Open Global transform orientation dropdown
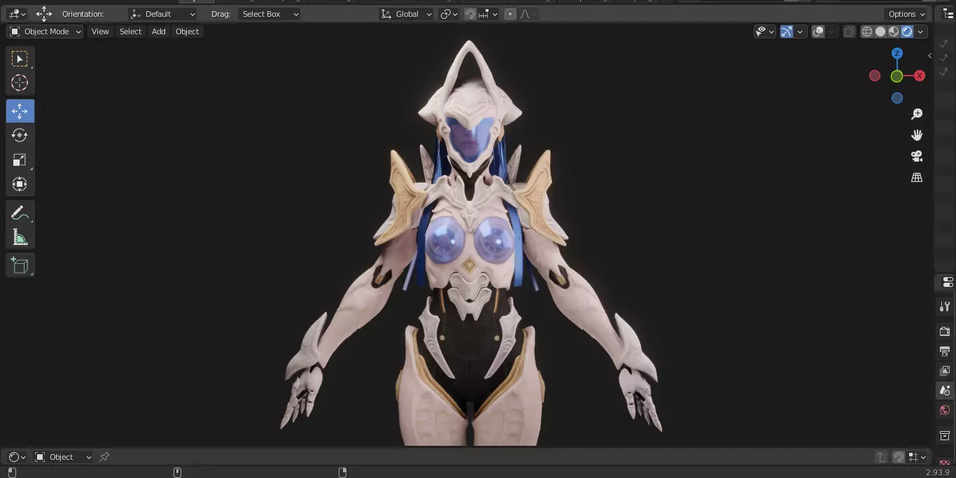956x478 pixels. [407, 14]
